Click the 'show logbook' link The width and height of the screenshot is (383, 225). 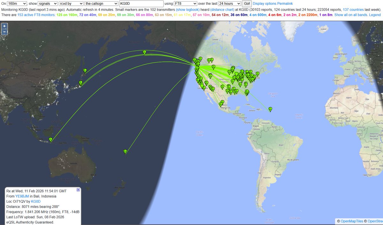[188, 9]
